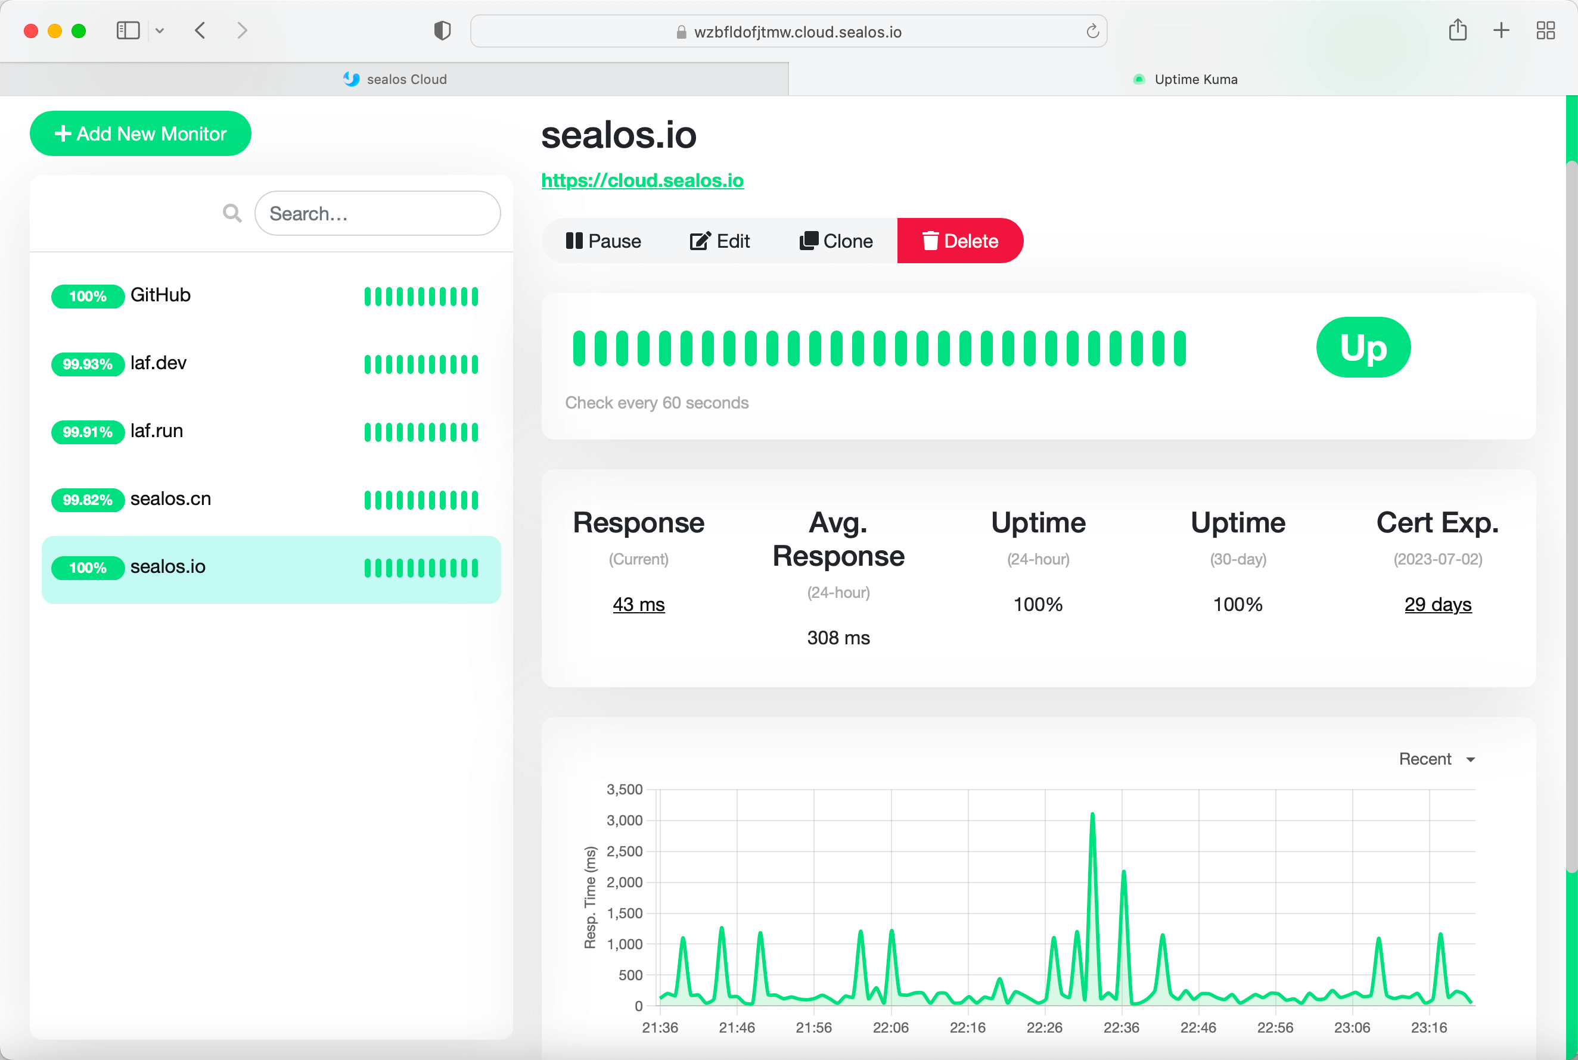The width and height of the screenshot is (1578, 1060).
Task: Click the large heartbeat bar in detail panel
Action: tap(880, 348)
